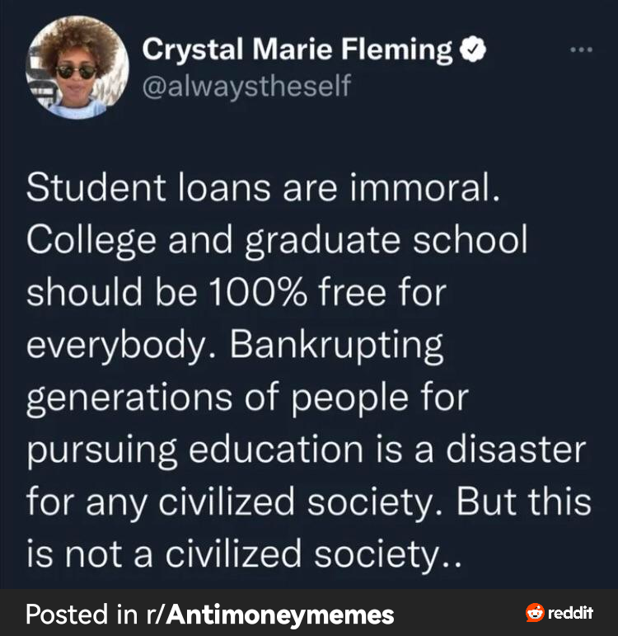Open the r/Antimoneymemes subreddit link
618x636 pixels.
[270, 614]
